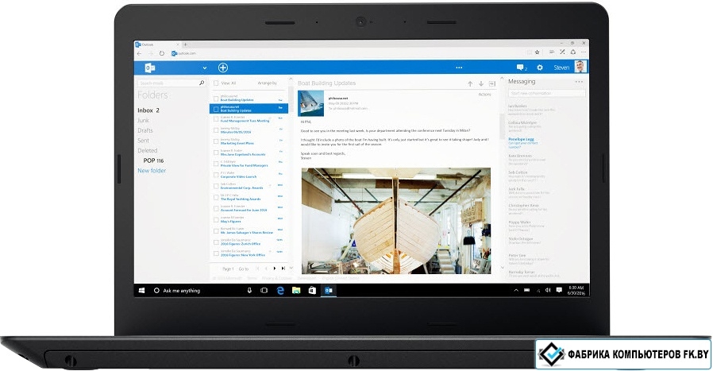Open the messaging chat bubble icon
The image size is (713, 371).
click(521, 68)
